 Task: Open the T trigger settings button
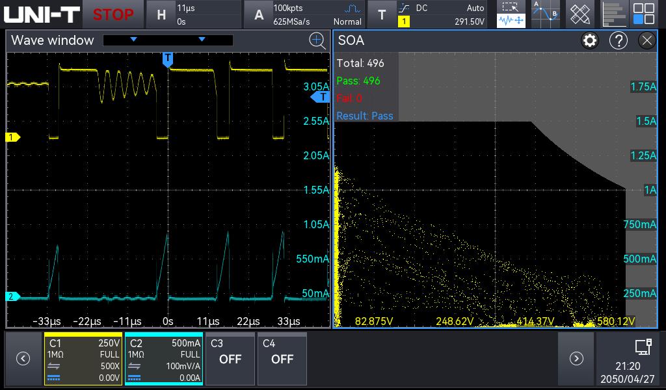382,14
